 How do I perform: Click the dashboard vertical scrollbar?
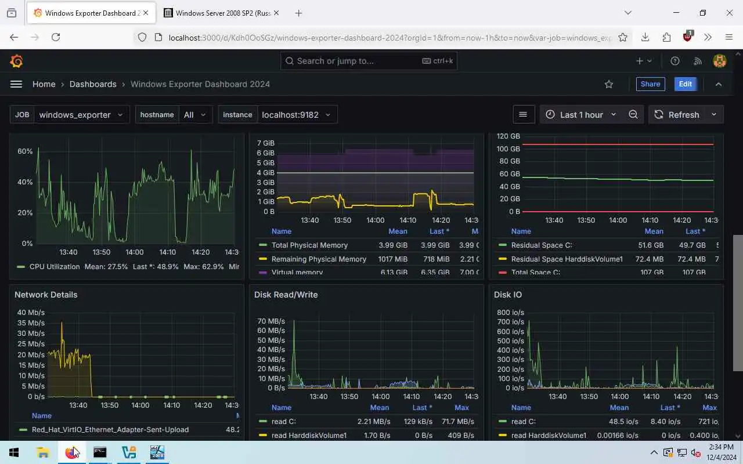(738, 302)
